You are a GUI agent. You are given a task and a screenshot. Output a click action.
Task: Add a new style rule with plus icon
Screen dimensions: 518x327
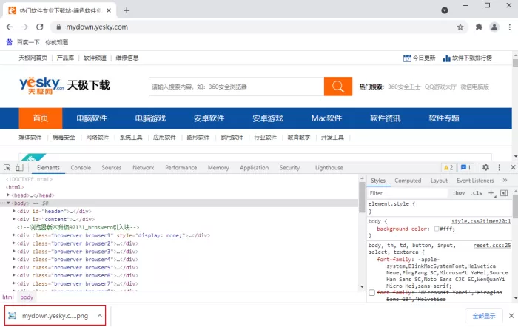491,193
